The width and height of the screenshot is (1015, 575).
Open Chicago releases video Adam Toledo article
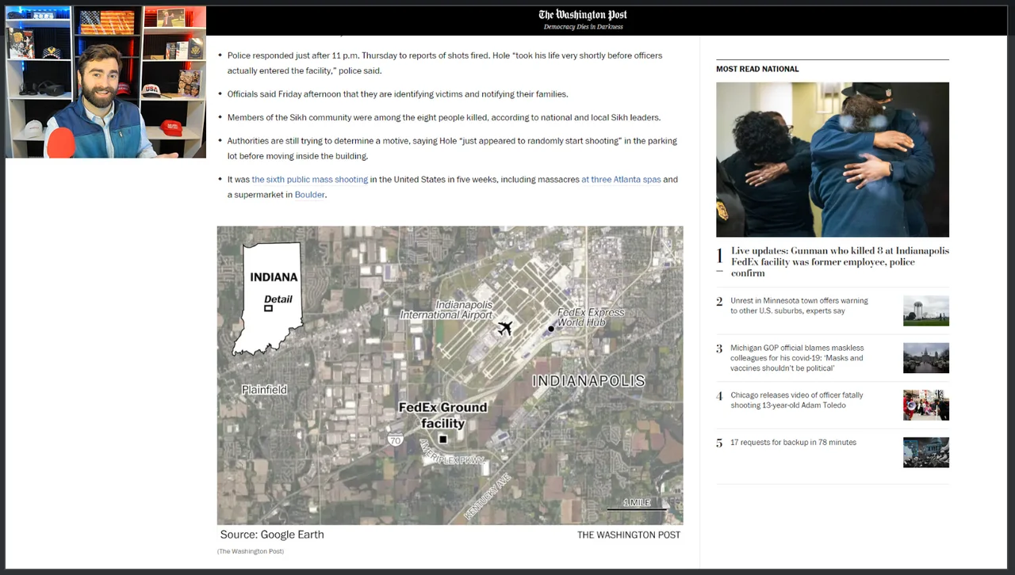(797, 400)
